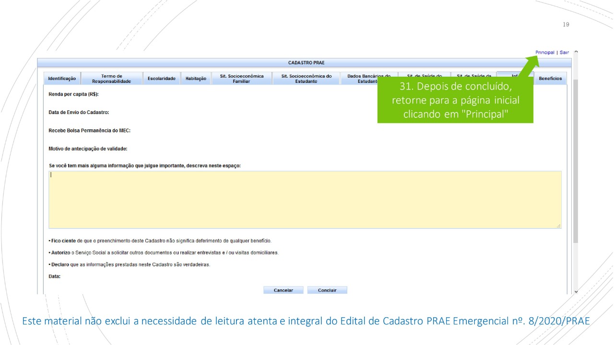Open Sit. Socioeconômica do Estudante tab
The width and height of the screenshot is (614, 345).
[x=307, y=79]
